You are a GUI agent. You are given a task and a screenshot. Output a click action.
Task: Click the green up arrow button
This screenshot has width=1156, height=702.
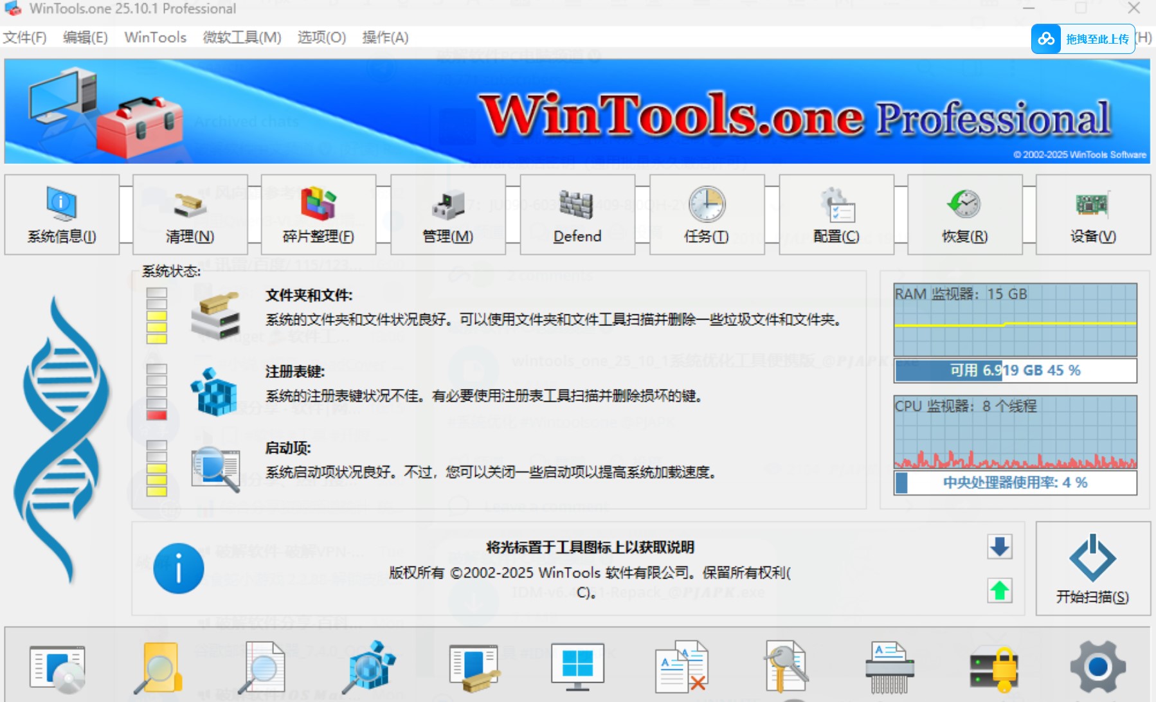pyautogui.click(x=999, y=590)
